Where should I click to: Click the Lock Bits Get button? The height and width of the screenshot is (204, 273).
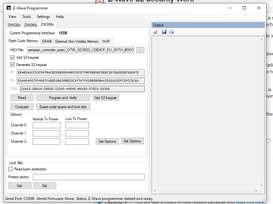[x=20, y=185]
